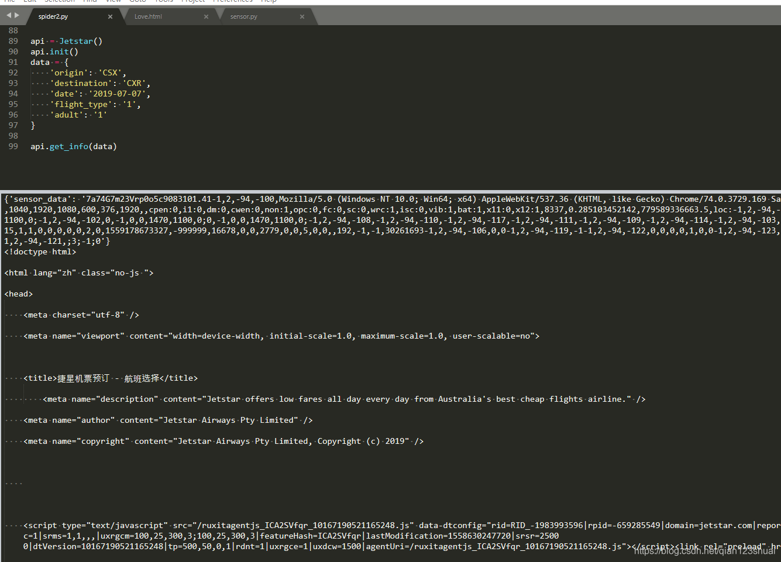
Task: Click the 'adult' key on line 96
Action: 67,115
